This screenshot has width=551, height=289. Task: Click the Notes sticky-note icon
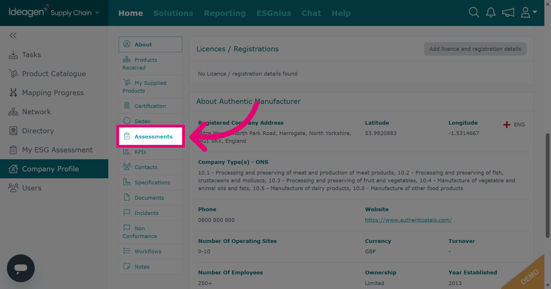coord(127,266)
